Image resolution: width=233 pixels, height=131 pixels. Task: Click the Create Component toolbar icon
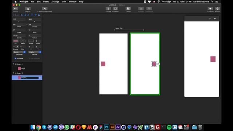point(44,9)
